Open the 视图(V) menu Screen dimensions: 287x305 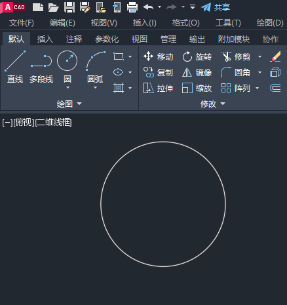pyautogui.click(x=104, y=23)
